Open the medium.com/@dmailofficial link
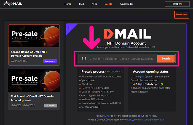The image size is (193, 125). [x=145, y=120]
